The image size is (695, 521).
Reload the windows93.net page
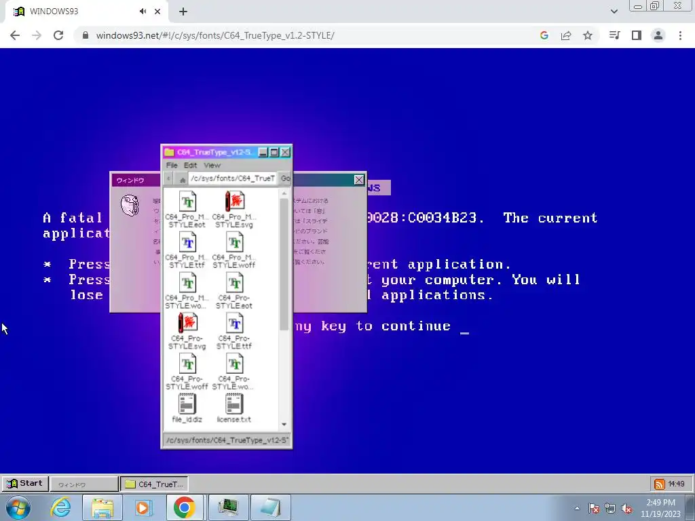coord(58,35)
